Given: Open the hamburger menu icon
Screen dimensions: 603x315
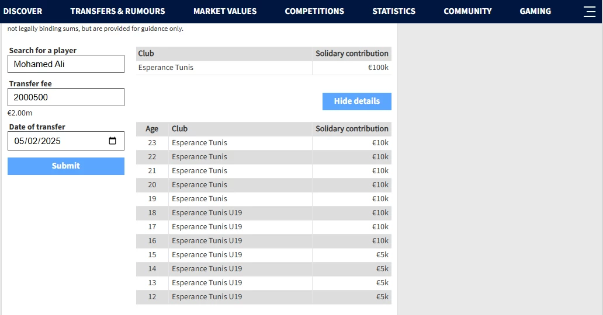Looking at the screenshot, I should [590, 11].
